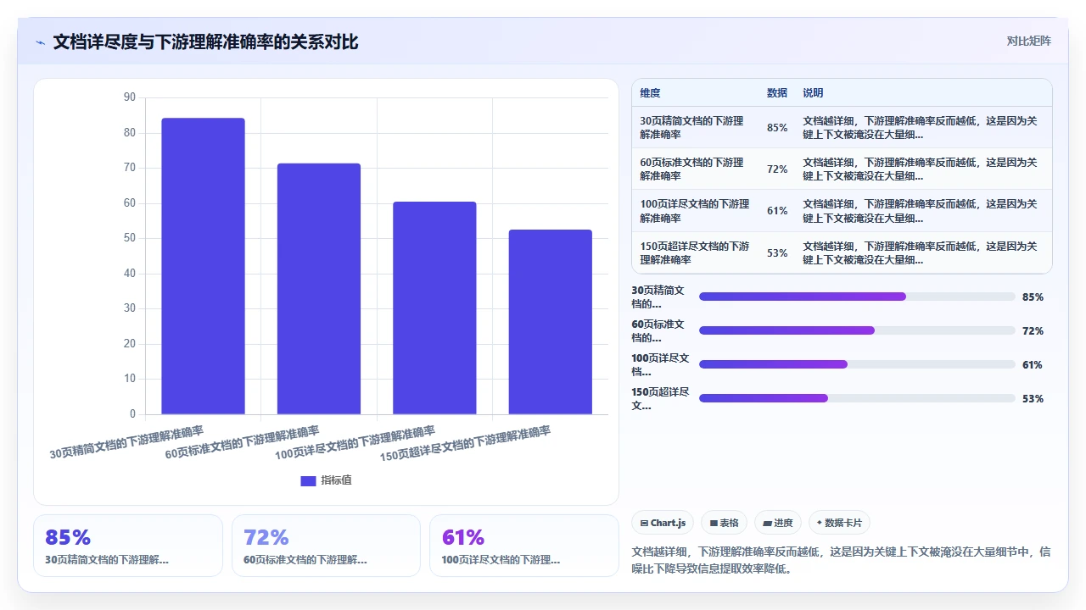1086x610 pixels.
Task: Click the 53% label at the progress bar end
Action: (x=1033, y=399)
